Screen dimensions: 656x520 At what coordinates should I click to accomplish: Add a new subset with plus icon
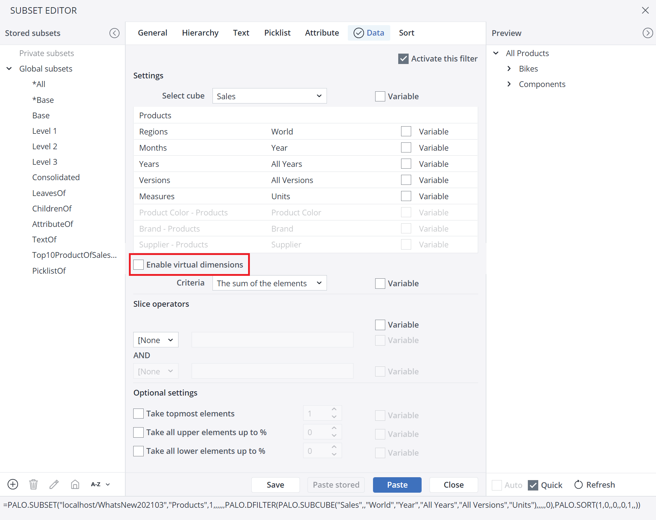click(13, 484)
